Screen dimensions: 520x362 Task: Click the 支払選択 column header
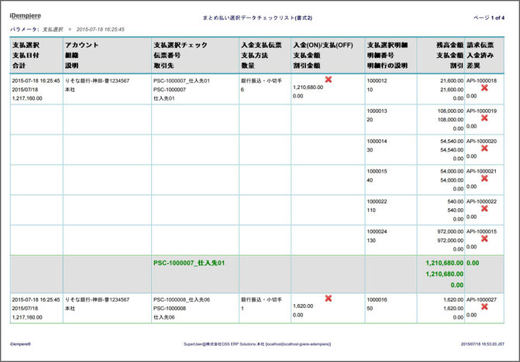point(26,45)
